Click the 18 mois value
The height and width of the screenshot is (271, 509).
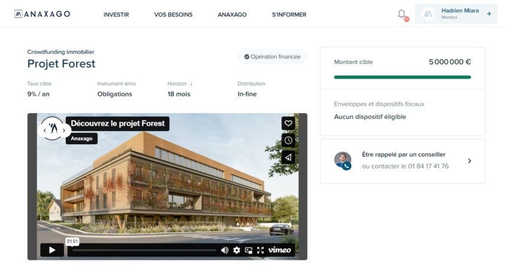coord(179,94)
